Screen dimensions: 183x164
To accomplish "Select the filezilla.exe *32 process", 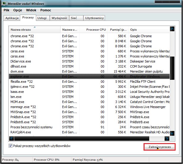I will pos(89,82).
